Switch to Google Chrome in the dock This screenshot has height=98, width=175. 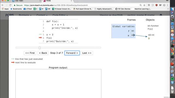[x=172, y=53]
